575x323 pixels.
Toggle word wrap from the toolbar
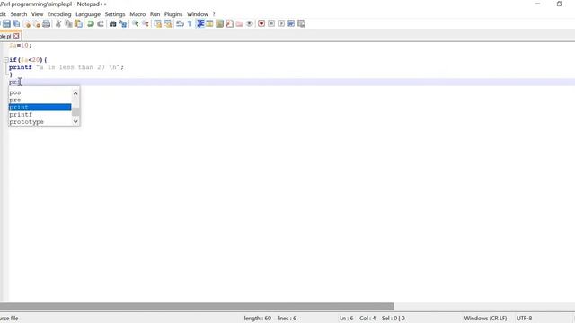[180, 24]
